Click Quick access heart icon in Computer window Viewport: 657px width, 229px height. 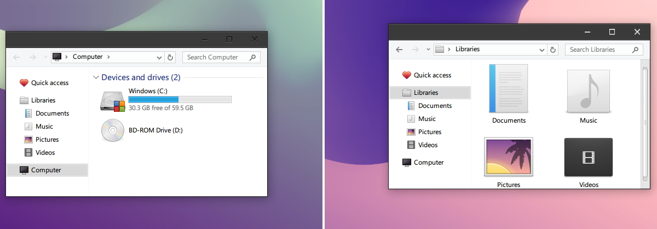[x=24, y=83]
